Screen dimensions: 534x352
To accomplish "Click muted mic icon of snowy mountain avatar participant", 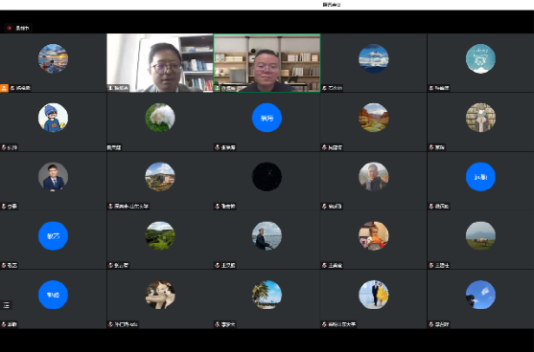I will pyautogui.click(x=325, y=88).
